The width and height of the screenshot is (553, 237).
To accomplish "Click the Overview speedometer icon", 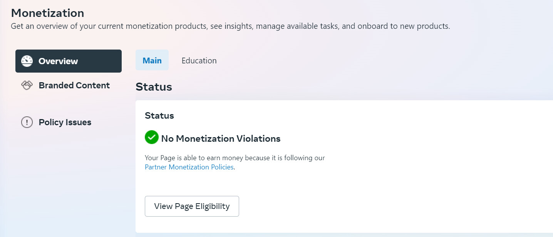I will (27, 61).
